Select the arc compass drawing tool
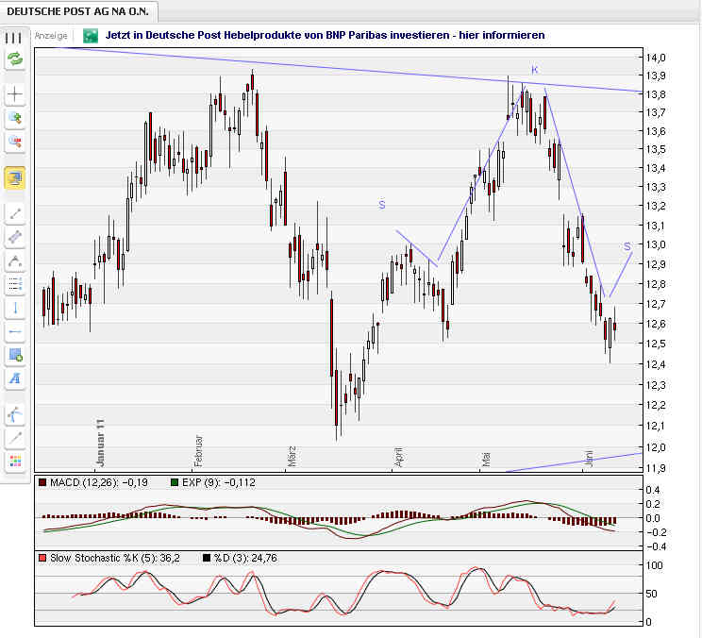 [14, 413]
